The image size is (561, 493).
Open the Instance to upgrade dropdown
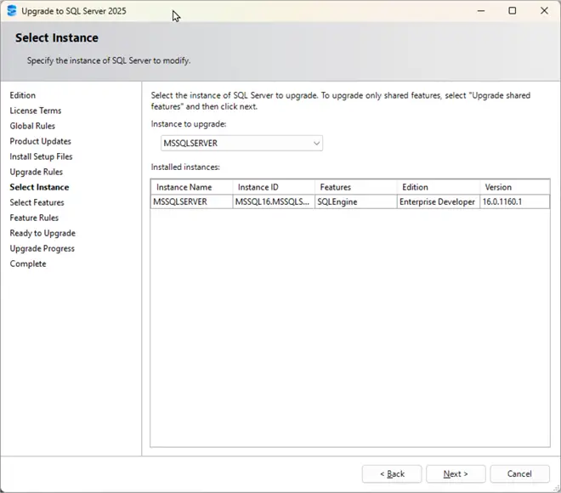(242, 143)
